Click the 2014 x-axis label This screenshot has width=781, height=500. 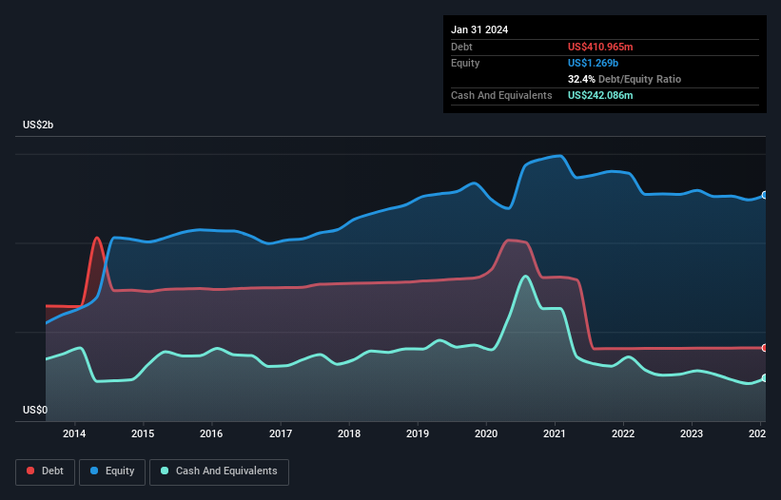[74, 433]
